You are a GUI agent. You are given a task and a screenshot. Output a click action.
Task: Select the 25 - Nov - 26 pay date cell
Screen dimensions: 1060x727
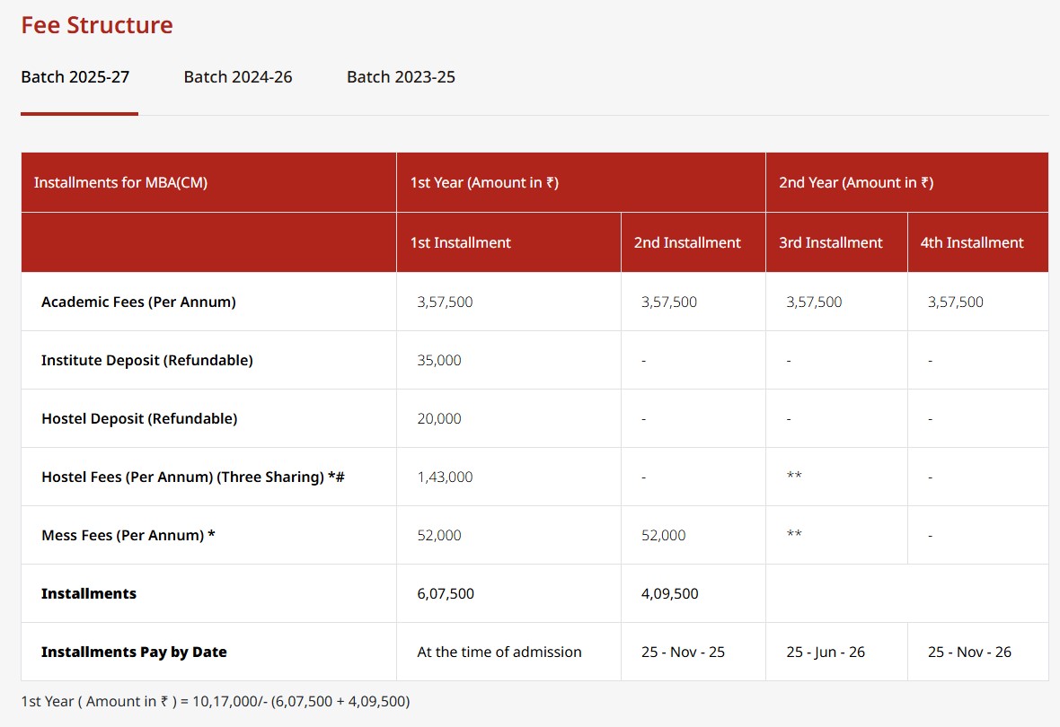(969, 652)
